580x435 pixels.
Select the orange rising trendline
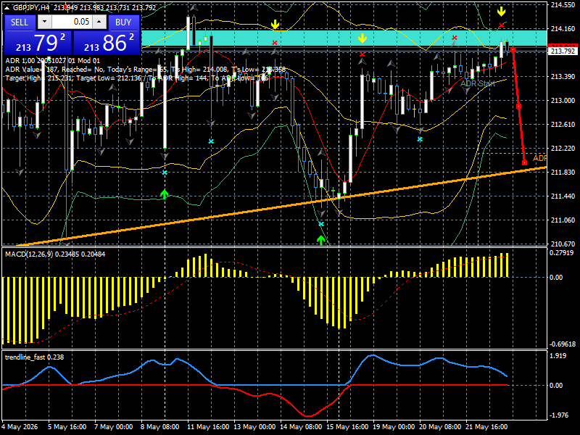(281, 207)
